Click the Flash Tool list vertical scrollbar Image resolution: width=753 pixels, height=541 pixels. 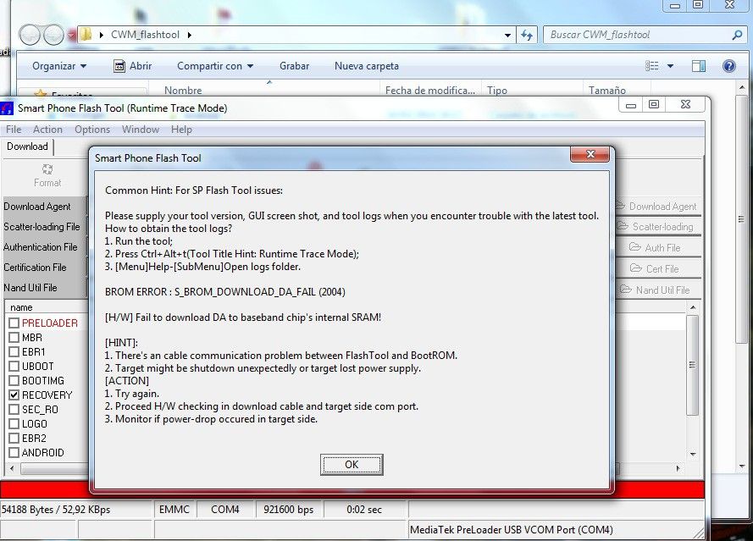coord(693,365)
